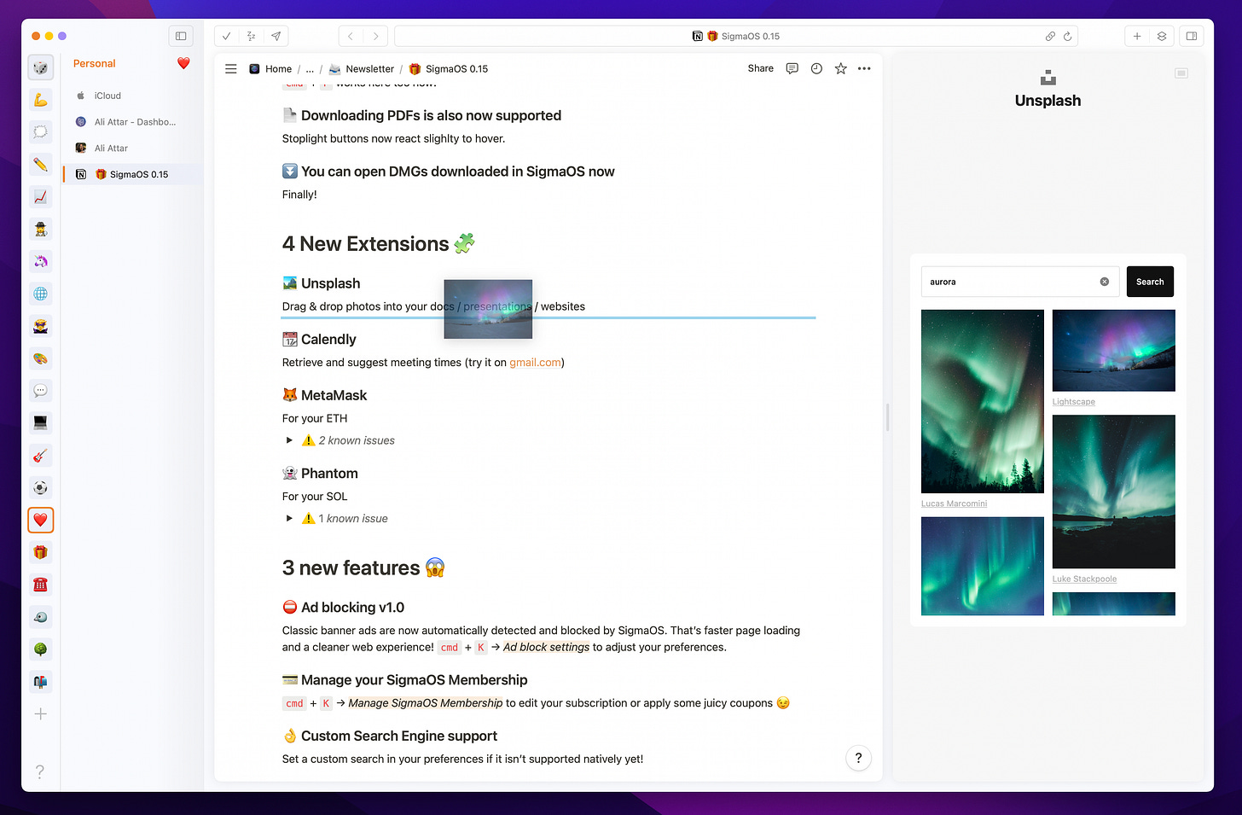Open the unicorn workspace
The width and height of the screenshot is (1242, 815).
click(40, 261)
